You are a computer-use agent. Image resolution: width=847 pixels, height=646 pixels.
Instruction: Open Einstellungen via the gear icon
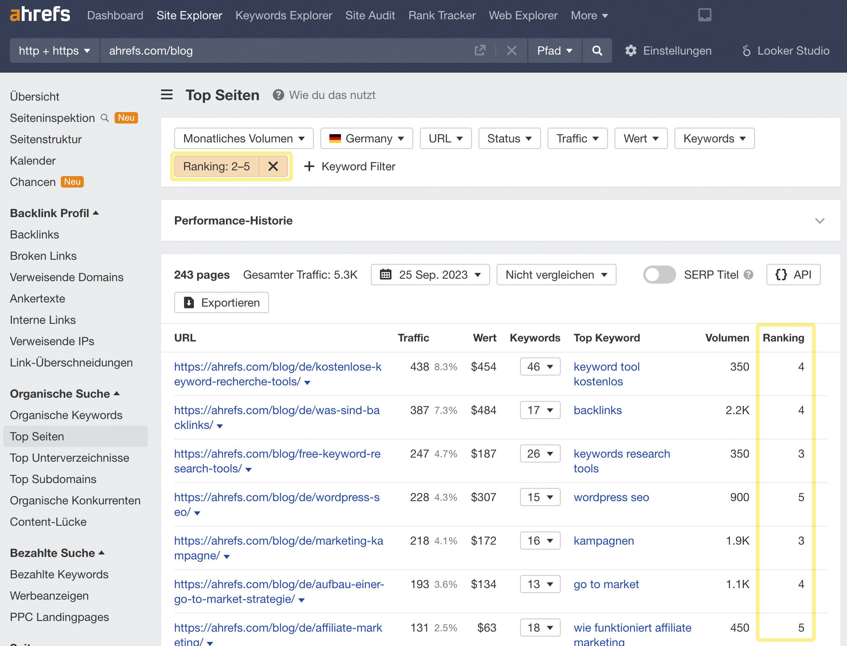tap(631, 50)
